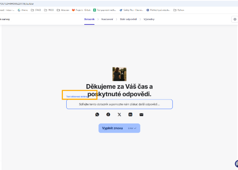Open the Přehled typů otázek bookmark
238x170 pixels.
click(158, 10)
